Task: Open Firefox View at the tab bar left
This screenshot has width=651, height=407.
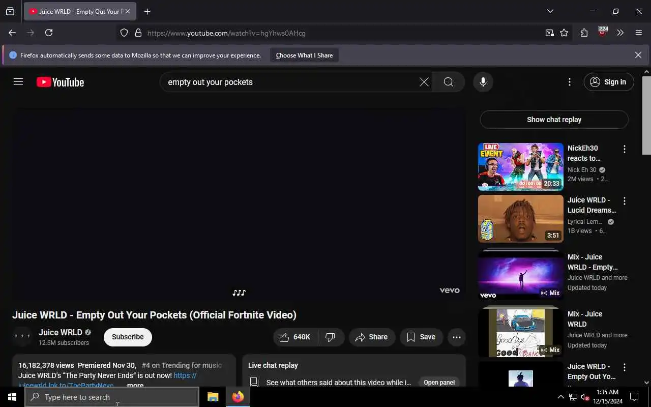Action: [x=10, y=11]
